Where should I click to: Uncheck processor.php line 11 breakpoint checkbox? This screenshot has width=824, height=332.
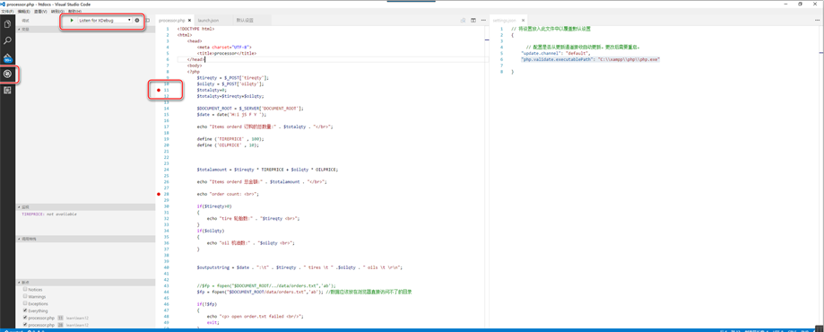[25, 318]
